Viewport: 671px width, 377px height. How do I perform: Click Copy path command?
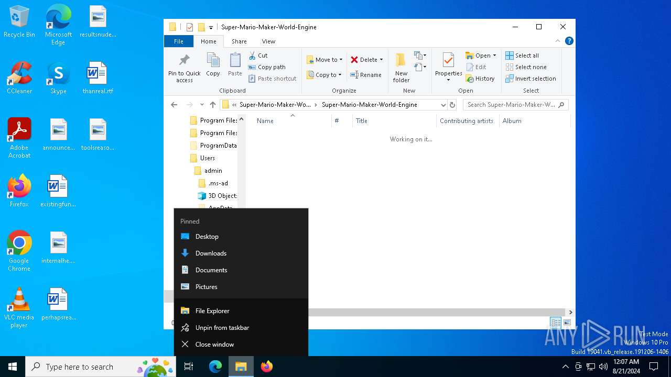tap(267, 67)
